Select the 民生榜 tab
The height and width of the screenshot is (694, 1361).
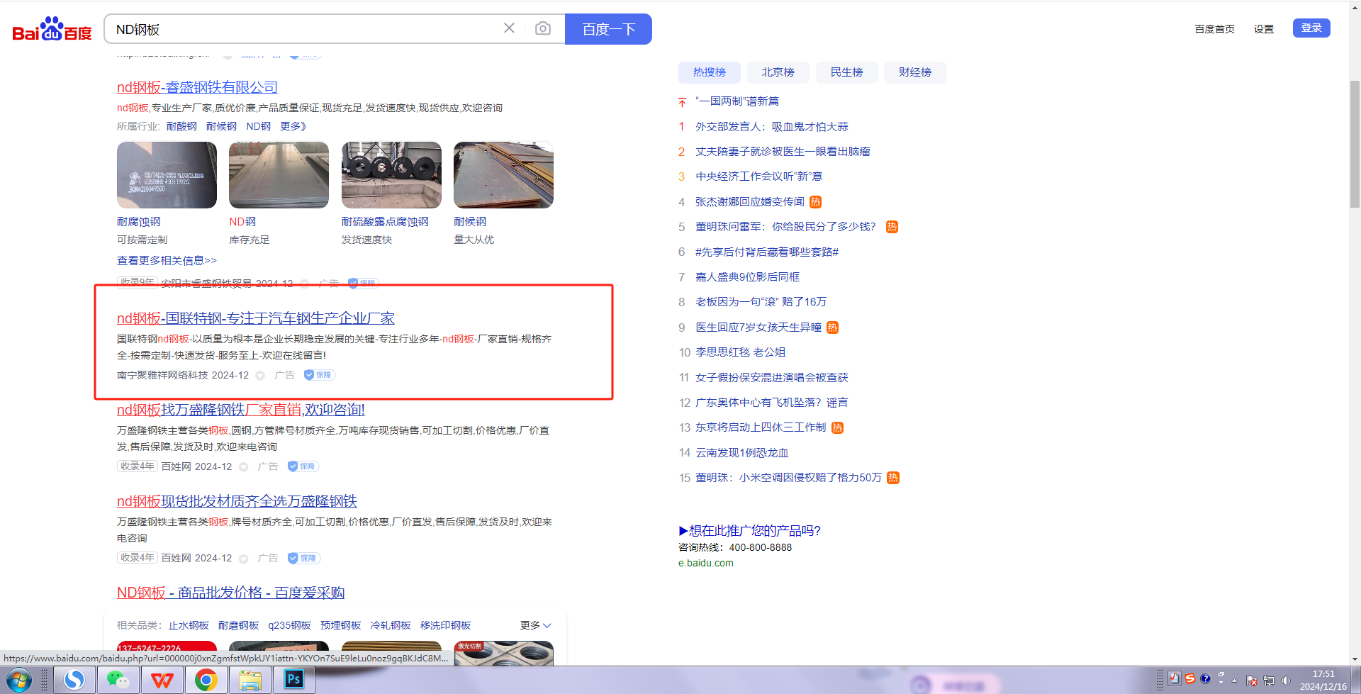(846, 72)
